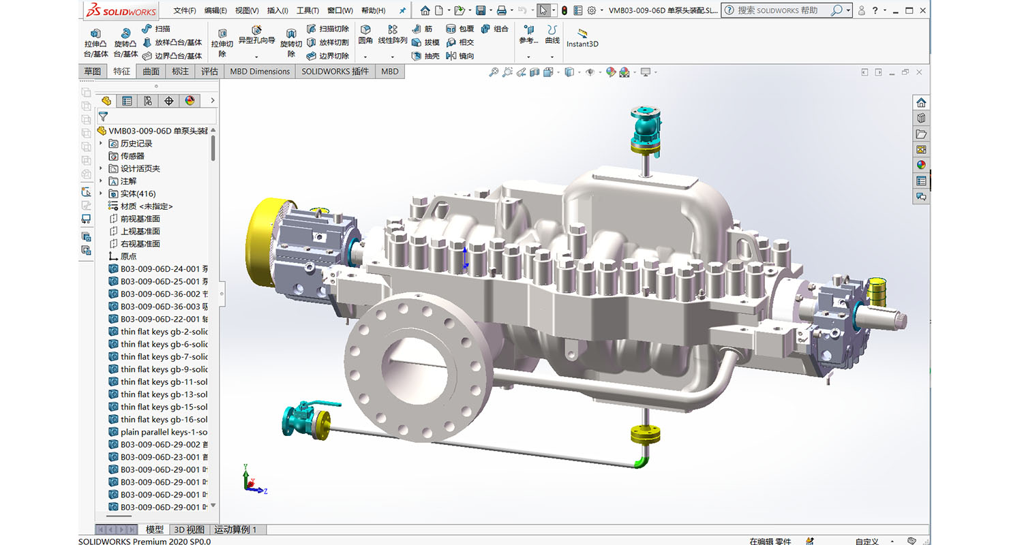Open the 圆角 fillet dropdown arrow
The width and height of the screenshot is (1009, 545).
click(365, 57)
